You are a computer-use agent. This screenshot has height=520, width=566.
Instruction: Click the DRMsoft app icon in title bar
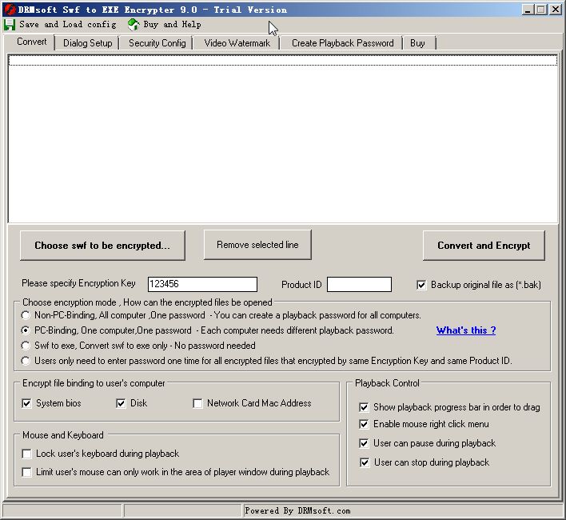click(x=10, y=10)
